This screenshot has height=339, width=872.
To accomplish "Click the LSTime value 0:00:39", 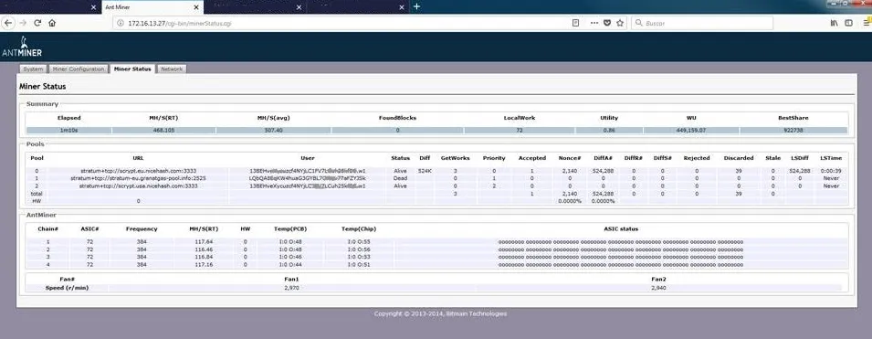I will pos(830,171).
